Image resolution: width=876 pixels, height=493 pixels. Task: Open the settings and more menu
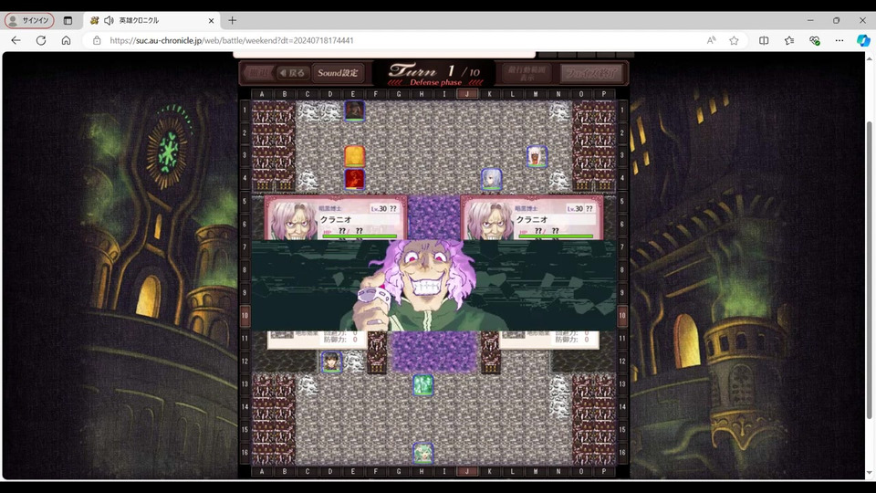tap(839, 40)
